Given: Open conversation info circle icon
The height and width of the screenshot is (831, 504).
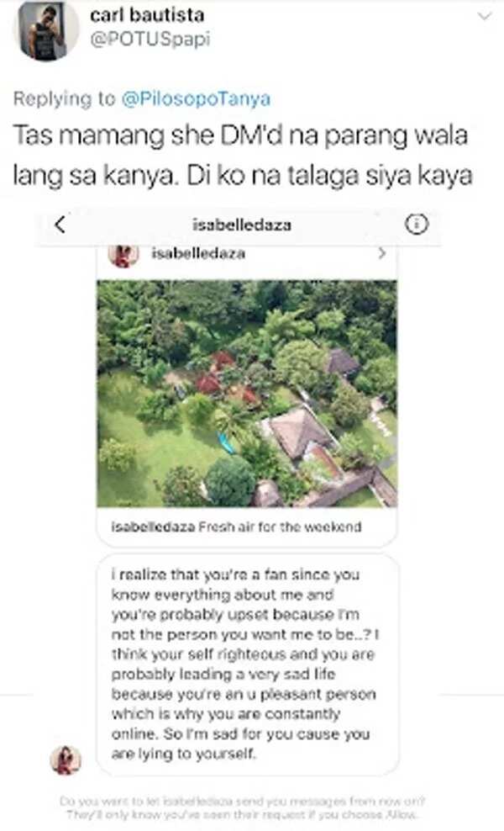Looking at the screenshot, I should [416, 225].
